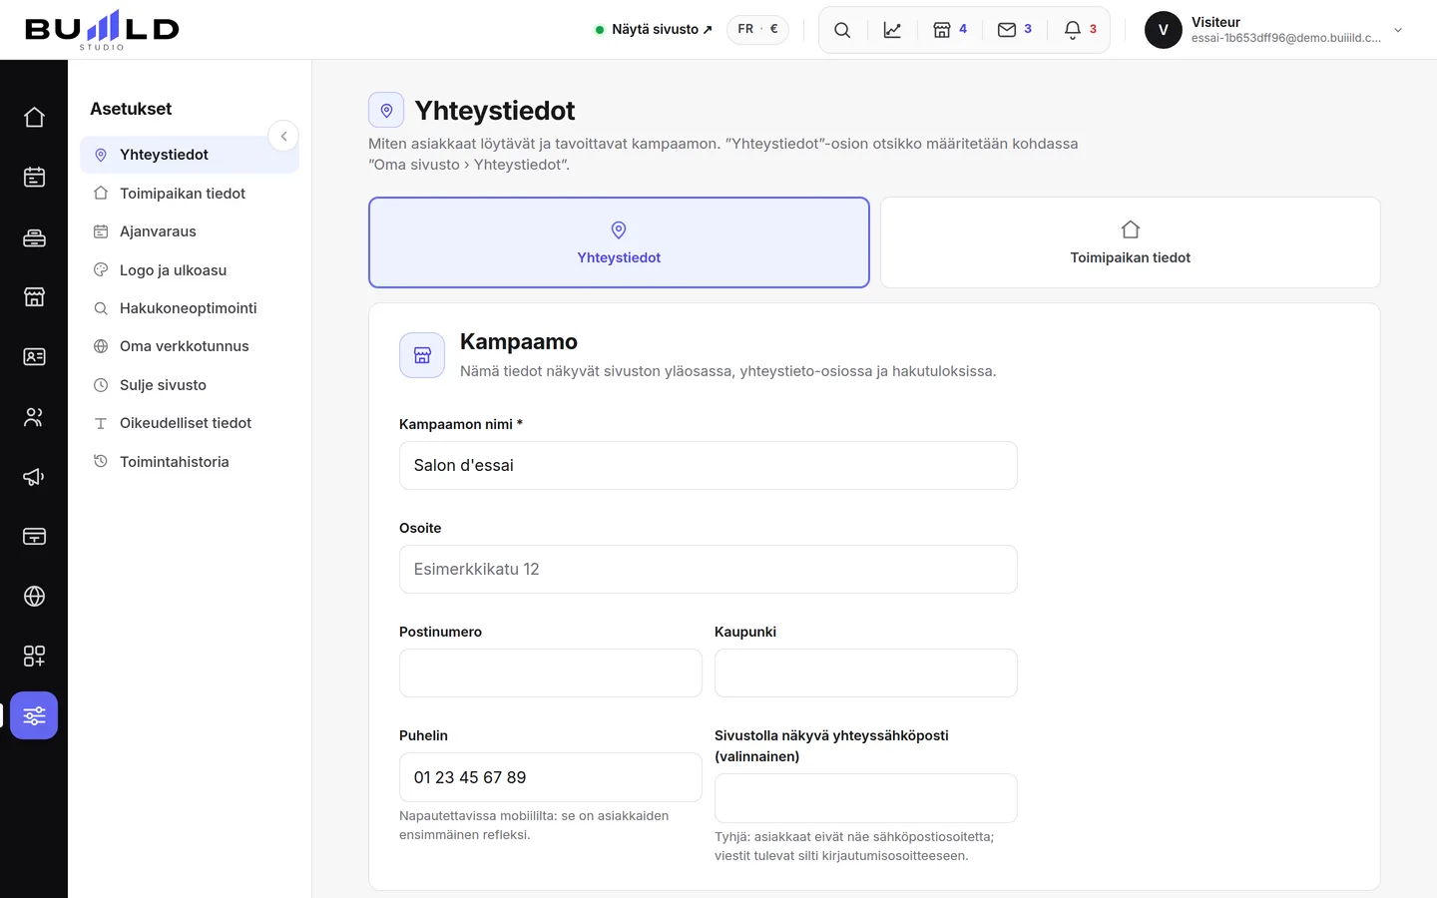This screenshot has width=1437, height=898.
Task: Open the clients people icon in sidebar
Action: 34,417
